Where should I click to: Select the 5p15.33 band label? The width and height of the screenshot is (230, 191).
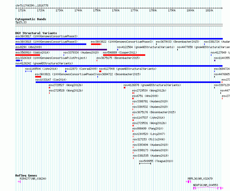[x=21, y=22]
